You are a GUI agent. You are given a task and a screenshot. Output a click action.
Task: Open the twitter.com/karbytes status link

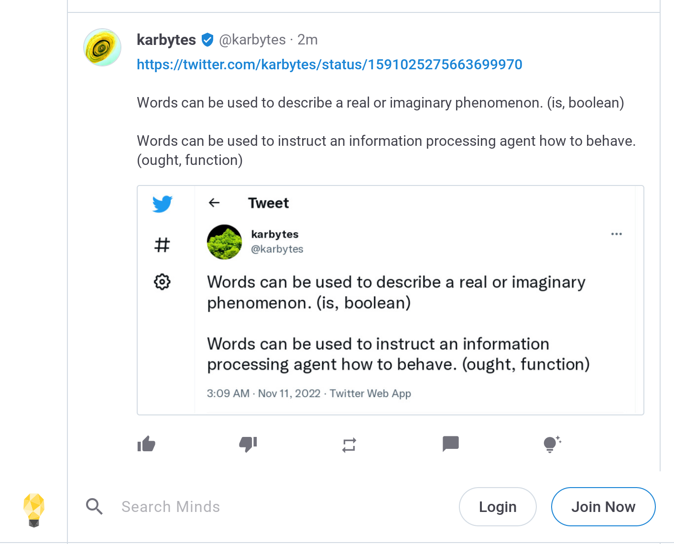(x=329, y=65)
